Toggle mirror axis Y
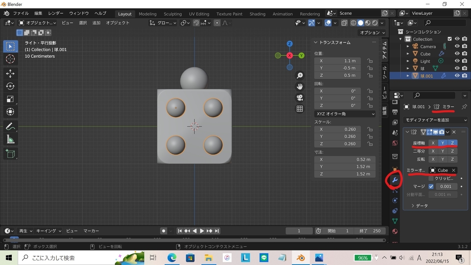Viewport: 471px width, 265px height. [x=443, y=143]
